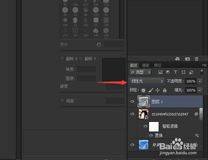Screen dimensions: 208x160
Task: Click the 硬度 hardness slider track
Action: click(x=92, y=92)
